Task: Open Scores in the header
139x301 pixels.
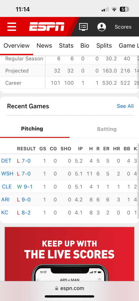Action: pos(123,27)
